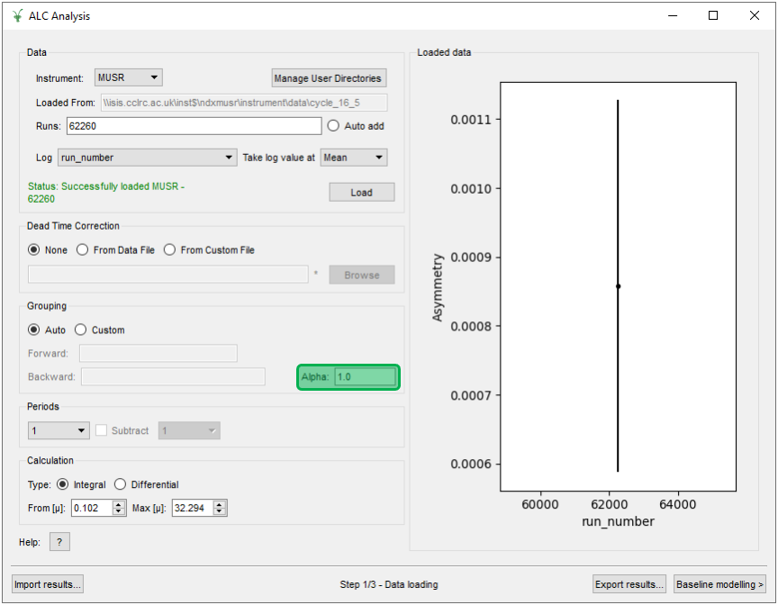Select From Data File dead time correction
This screenshot has width=778, height=605.
point(83,250)
